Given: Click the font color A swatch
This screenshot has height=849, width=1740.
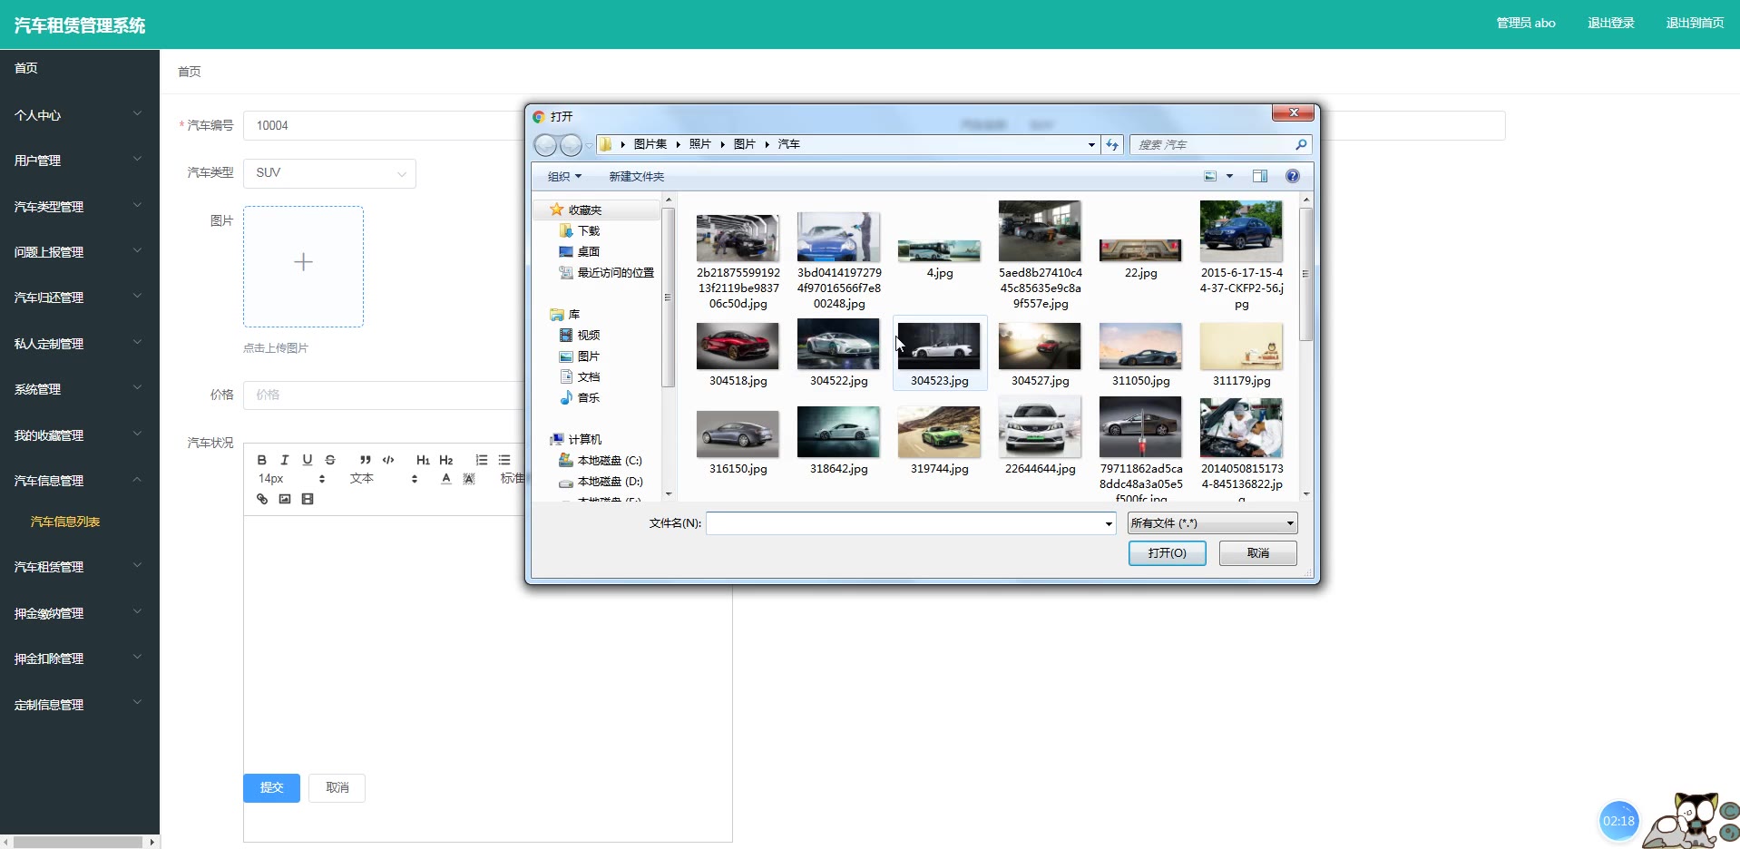Looking at the screenshot, I should point(446,479).
